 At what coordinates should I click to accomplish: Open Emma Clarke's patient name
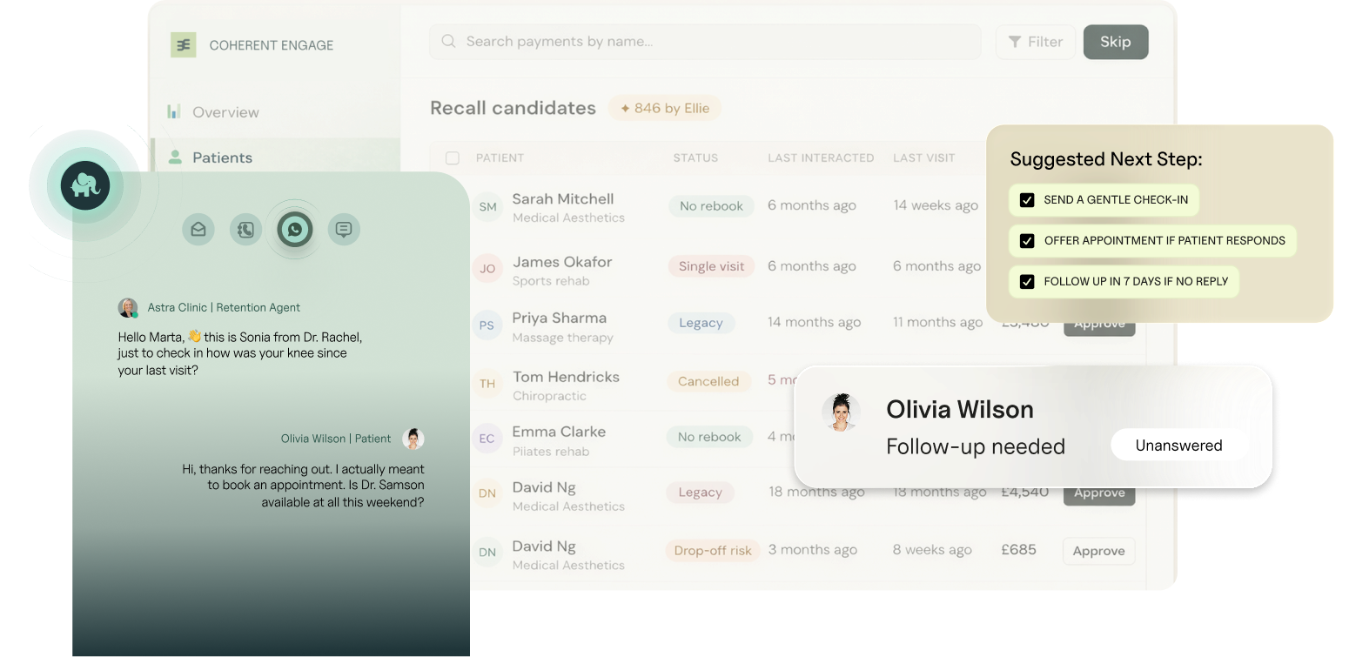(x=559, y=432)
